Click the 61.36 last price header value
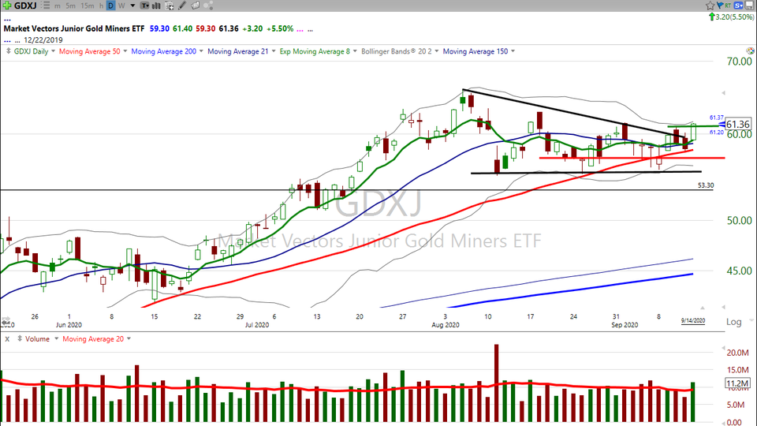 [229, 28]
